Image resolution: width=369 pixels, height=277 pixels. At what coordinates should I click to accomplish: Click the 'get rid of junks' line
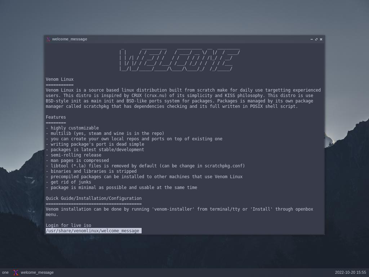pos(68,182)
